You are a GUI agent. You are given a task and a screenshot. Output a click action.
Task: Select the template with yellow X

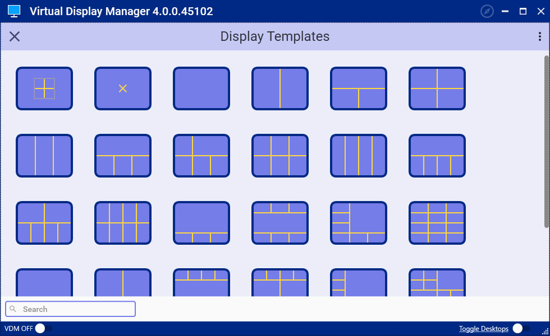pyautogui.click(x=123, y=88)
